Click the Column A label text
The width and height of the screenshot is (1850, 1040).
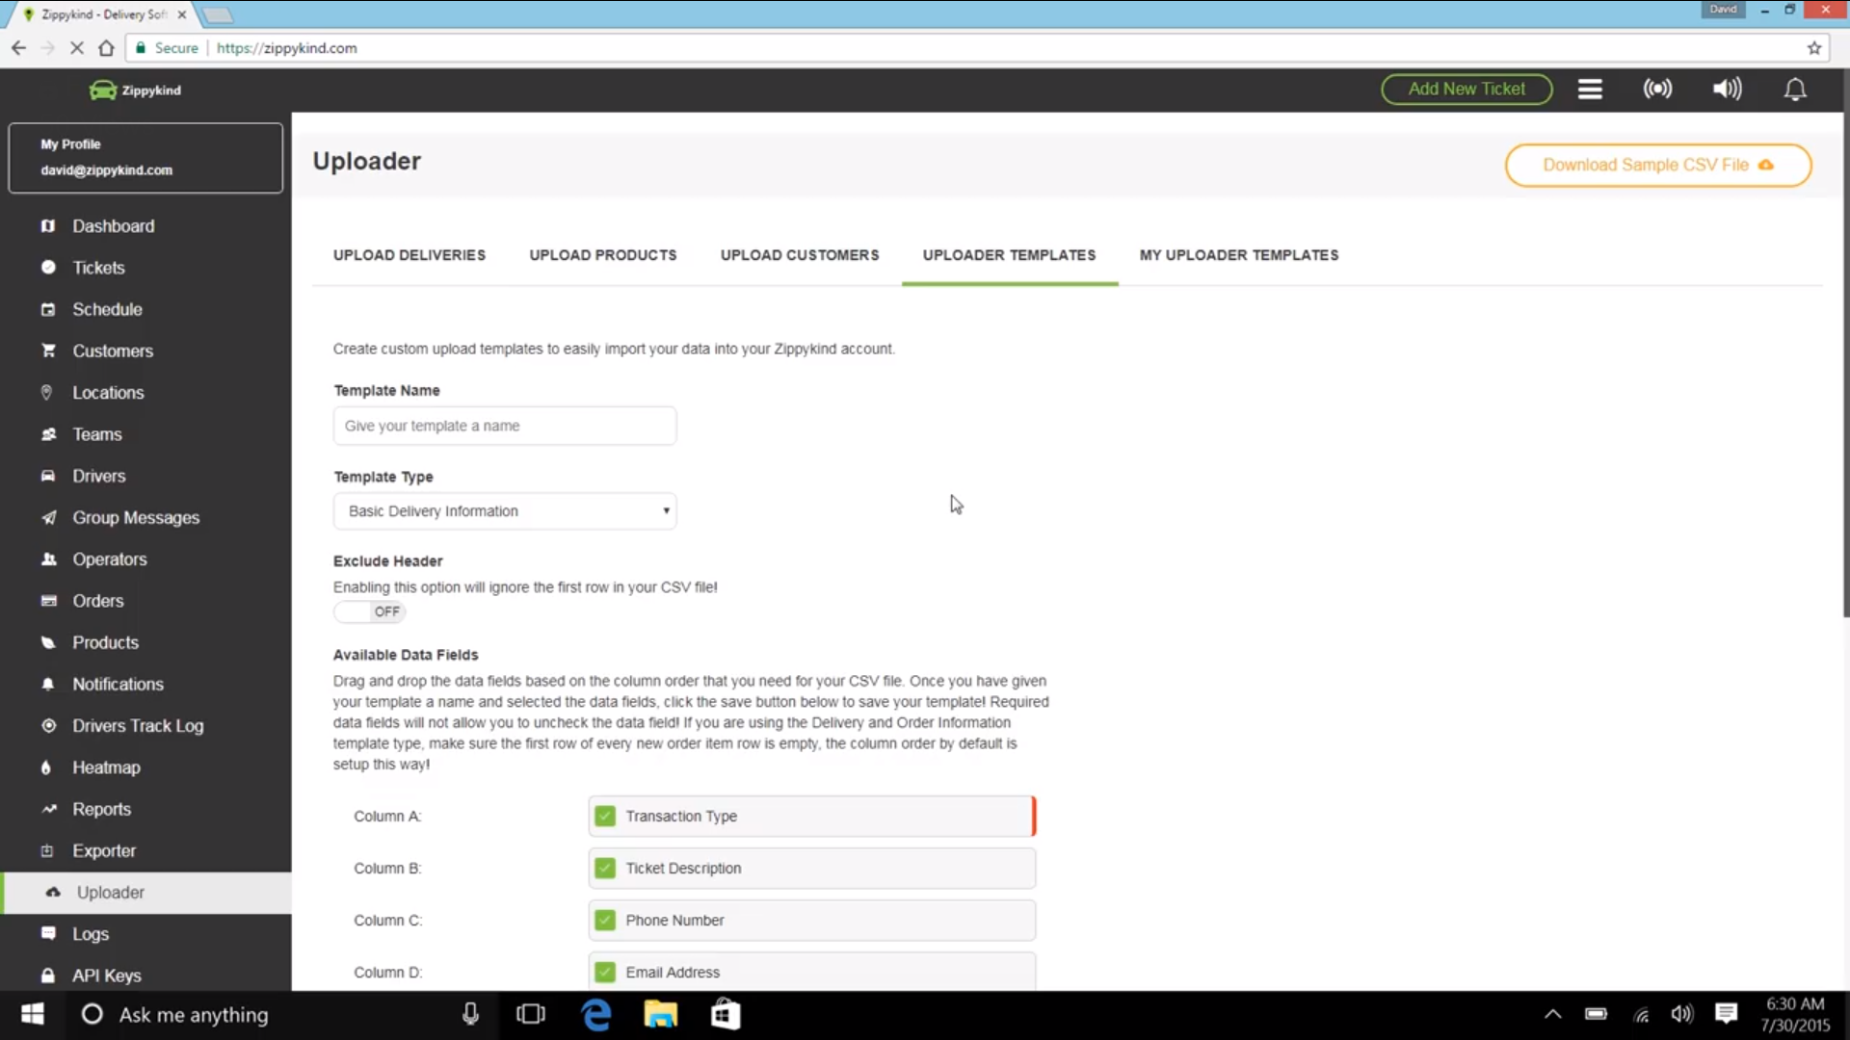(x=387, y=816)
